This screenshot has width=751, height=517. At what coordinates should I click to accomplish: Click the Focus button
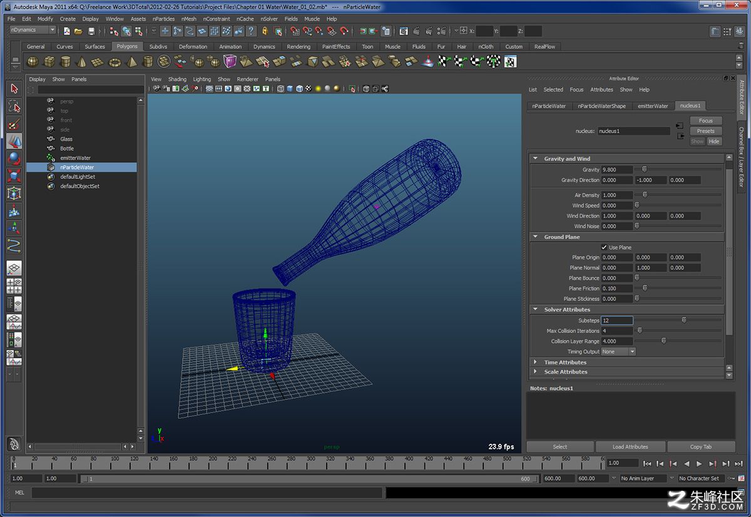[x=706, y=121]
